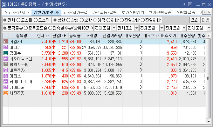213x127 pixels.
Task: Click the 다음 next button
Action: tap(205, 20)
